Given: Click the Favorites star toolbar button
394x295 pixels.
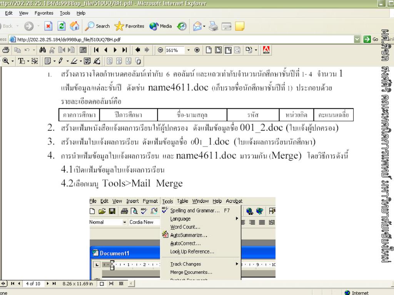Looking at the screenshot, I should [129, 26].
